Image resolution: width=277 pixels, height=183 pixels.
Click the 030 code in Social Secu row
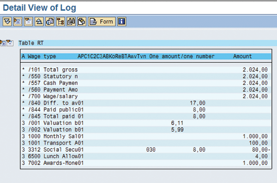coord(151,150)
